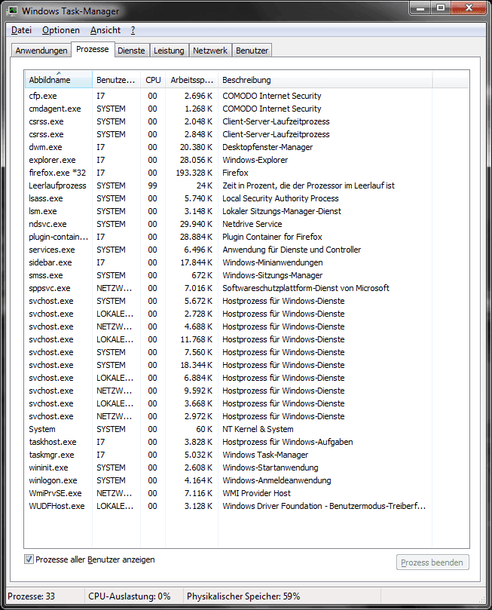Sort by Arbeitsspeicher column header
Screen dimensions: 492x610
pos(192,80)
